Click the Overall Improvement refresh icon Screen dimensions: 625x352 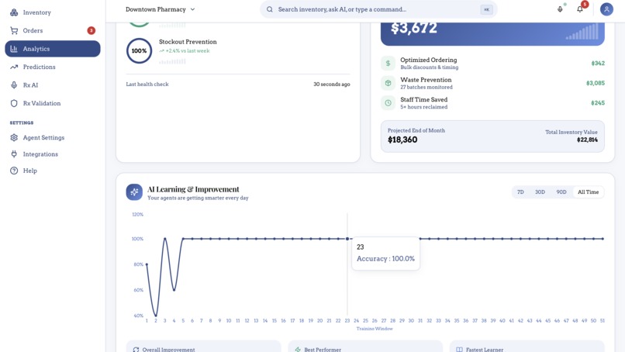(x=136, y=350)
